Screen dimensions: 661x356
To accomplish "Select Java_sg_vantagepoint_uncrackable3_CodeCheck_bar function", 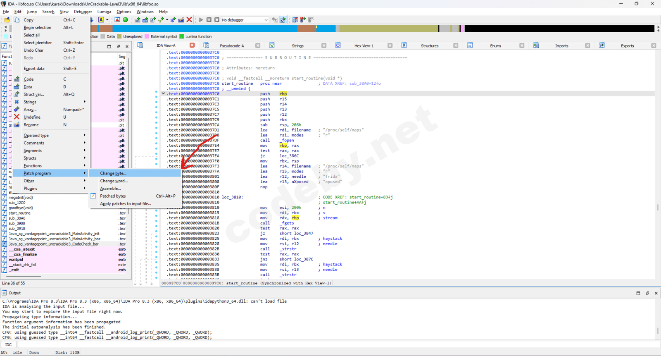I will (x=54, y=244).
